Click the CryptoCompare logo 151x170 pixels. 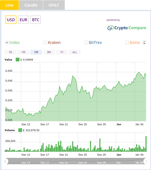127,28
